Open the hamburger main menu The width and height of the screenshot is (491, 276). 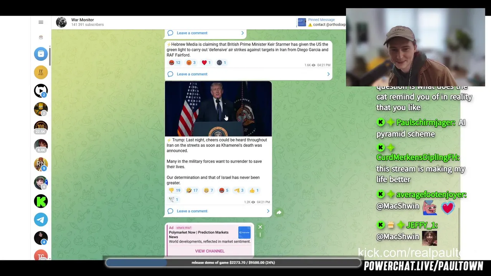point(41,22)
